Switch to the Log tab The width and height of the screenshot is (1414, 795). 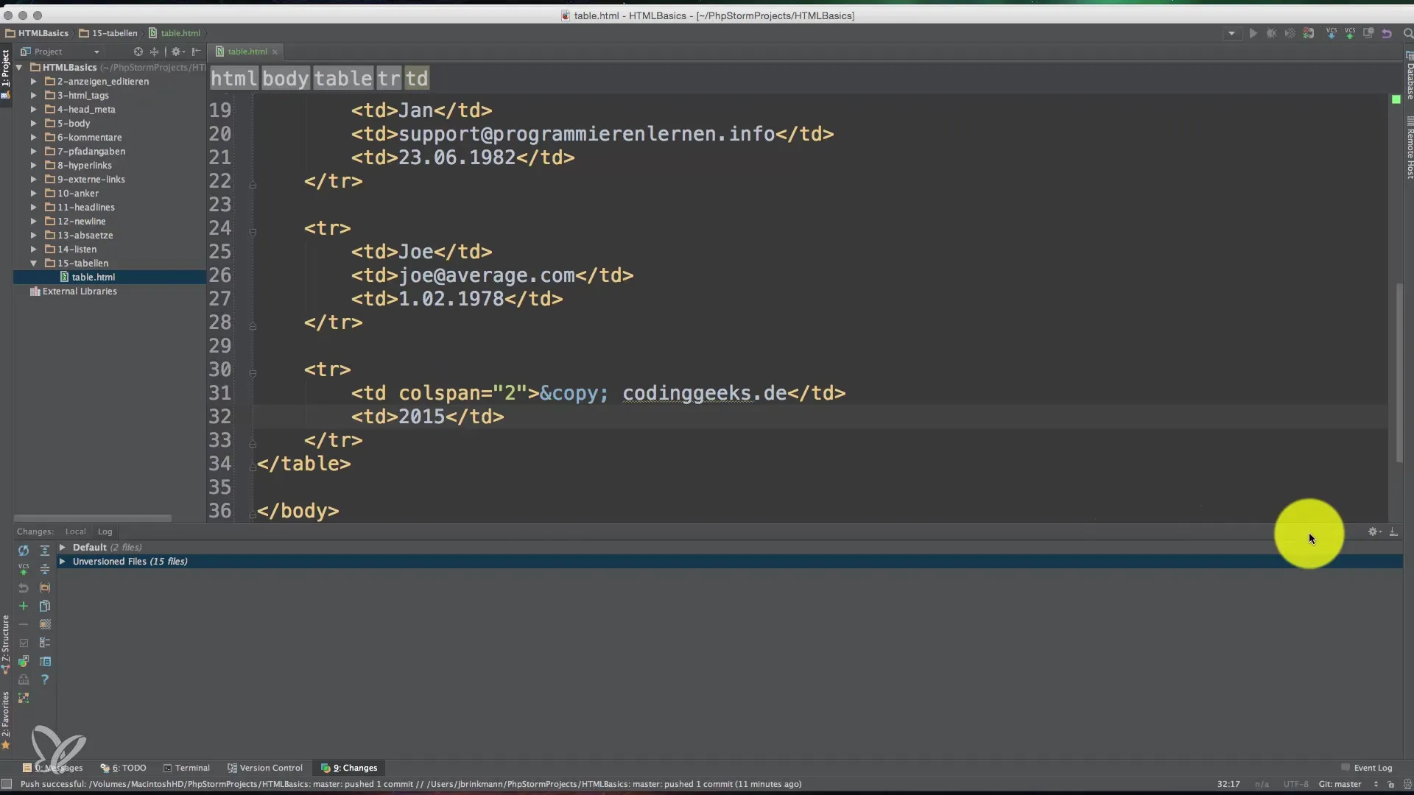tap(105, 531)
